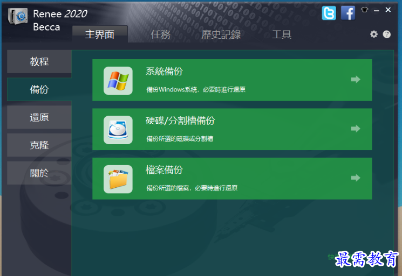This screenshot has width=402, height=276.
Task: Click the 系統備份 title text
Action: tap(164, 72)
